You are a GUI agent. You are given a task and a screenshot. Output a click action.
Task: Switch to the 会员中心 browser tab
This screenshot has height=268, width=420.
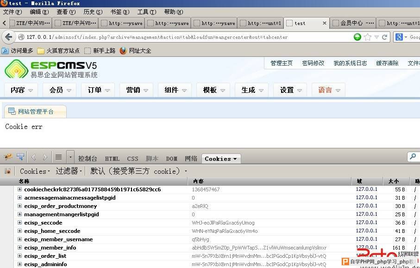tap(353, 23)
